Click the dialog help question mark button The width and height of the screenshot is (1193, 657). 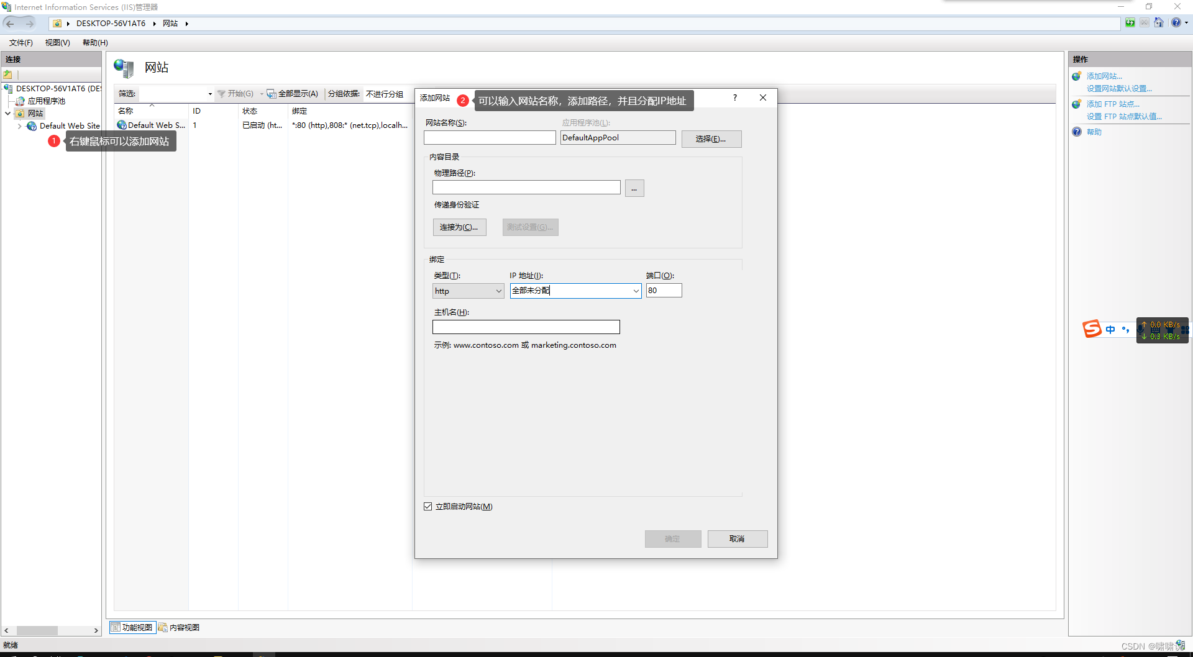click(735, 98)
